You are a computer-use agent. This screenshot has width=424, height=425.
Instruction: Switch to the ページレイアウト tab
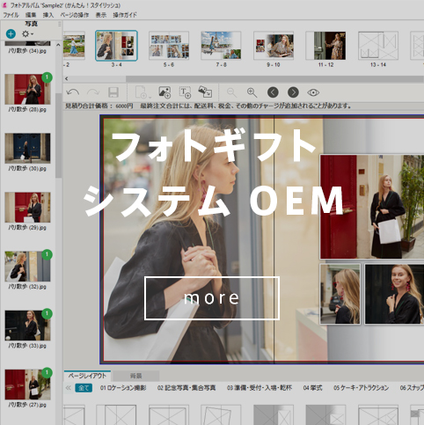coord(87,376)
